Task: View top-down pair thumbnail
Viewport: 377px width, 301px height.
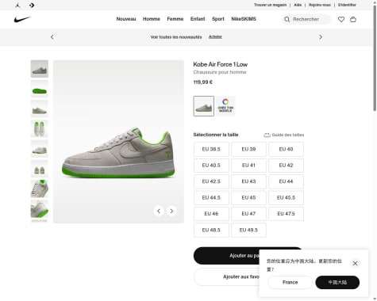Action: tap(40, 129)
